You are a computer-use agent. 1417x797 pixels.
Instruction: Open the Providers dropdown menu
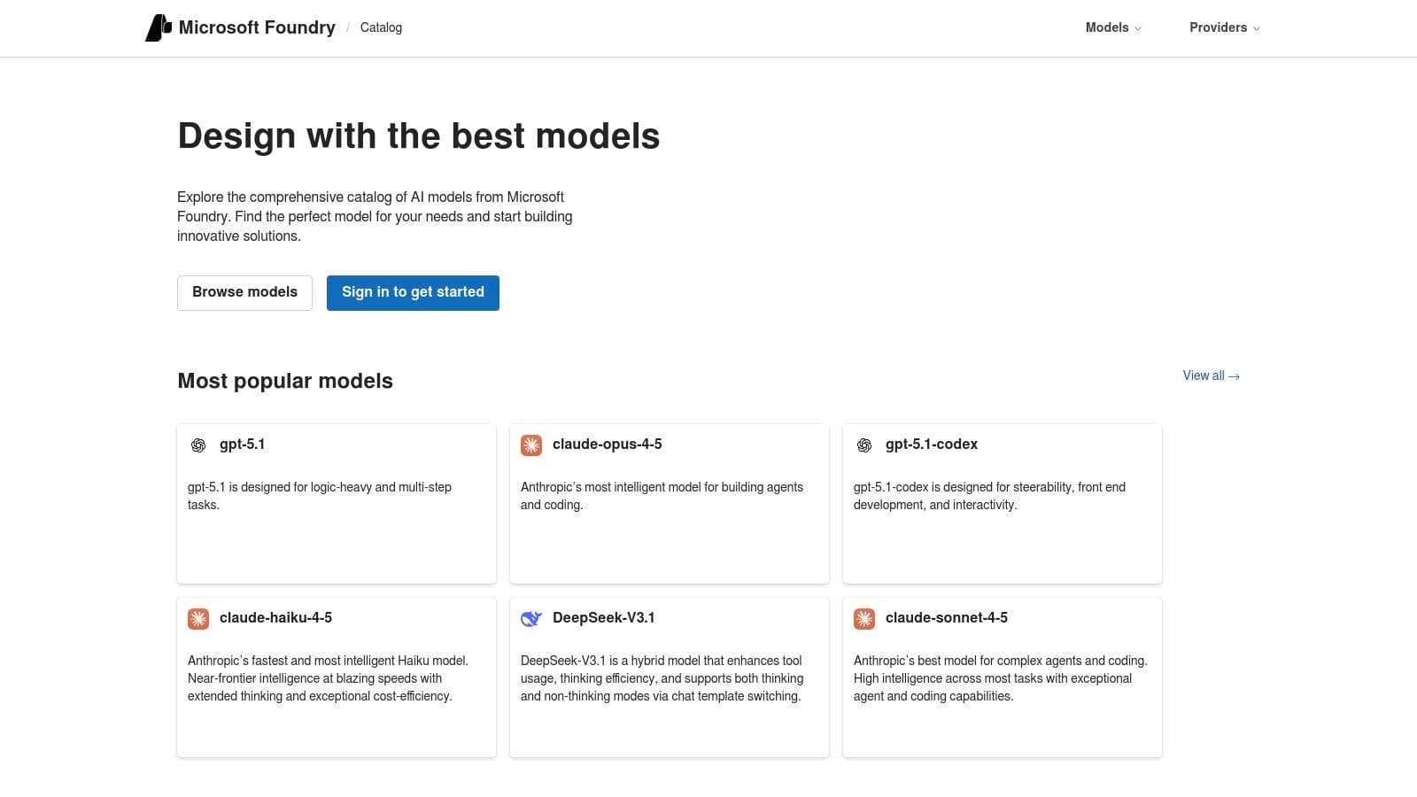1225,27
